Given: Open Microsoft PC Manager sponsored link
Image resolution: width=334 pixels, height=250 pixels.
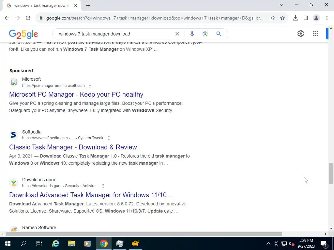Looking at the screenshot, I should point(76,94).
